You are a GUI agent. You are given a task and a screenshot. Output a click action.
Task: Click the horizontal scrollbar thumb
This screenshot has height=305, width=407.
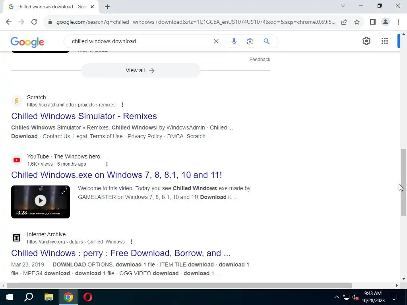coord(179,286)
